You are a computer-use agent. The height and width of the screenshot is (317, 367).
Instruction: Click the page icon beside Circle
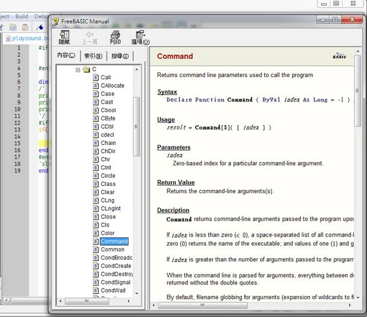pos(96,176)
